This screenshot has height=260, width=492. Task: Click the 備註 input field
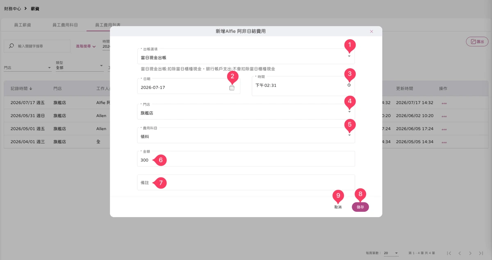pos(246,182)
